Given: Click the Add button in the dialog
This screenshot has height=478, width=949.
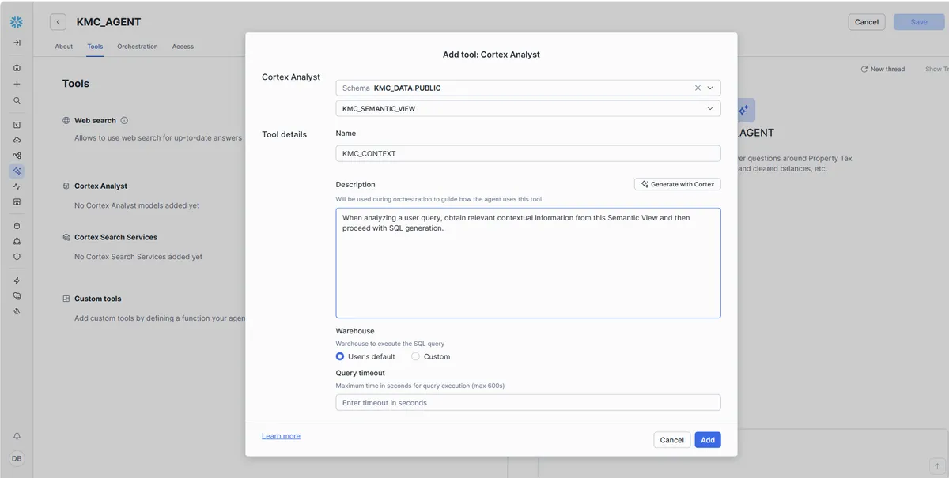Looking at the screenshot, I should (707, 439).
